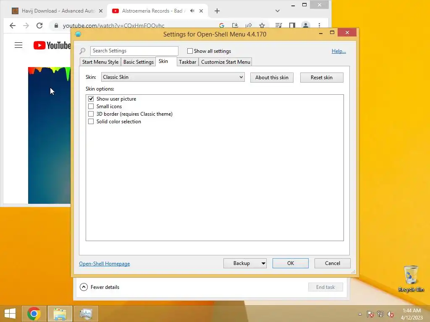The image size is (430, 322).
Task: Open Chrome three-dot menu
Action: point(319,26)
